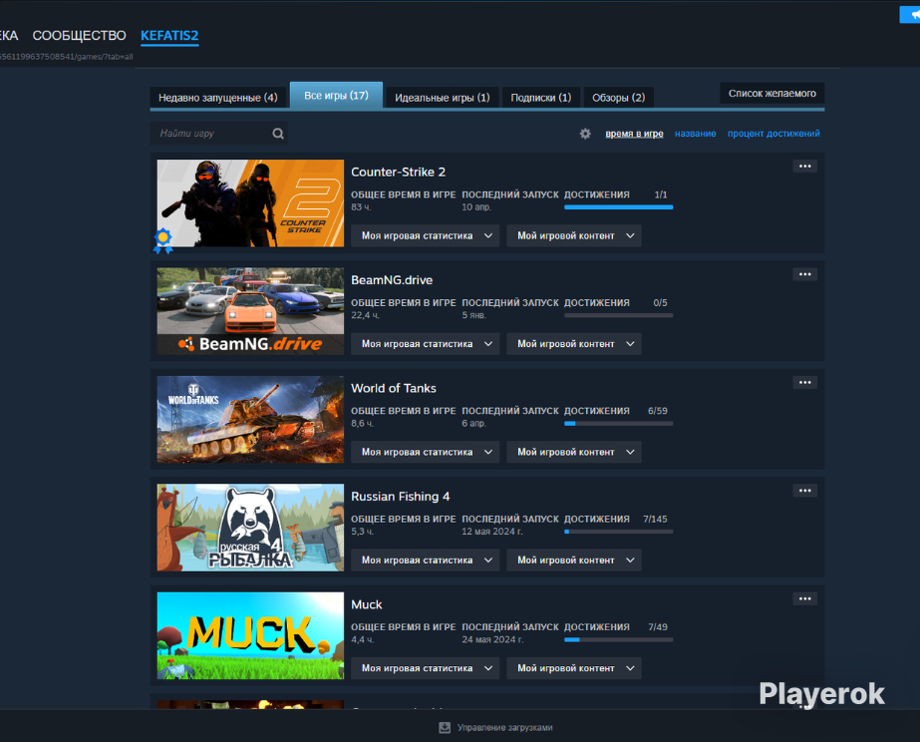Viewport: 920px width, 742px height.
Task: Open the Список желаемого button
Action: click(x=772, y=94)
